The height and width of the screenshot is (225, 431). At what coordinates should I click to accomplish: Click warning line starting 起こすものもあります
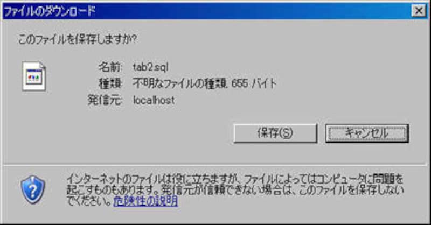tap(235, 190)
